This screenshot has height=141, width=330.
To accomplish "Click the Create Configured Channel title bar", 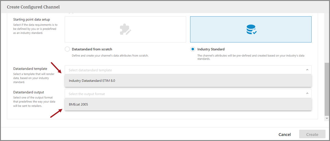I will pyautogui.click(x=33, y=7).
